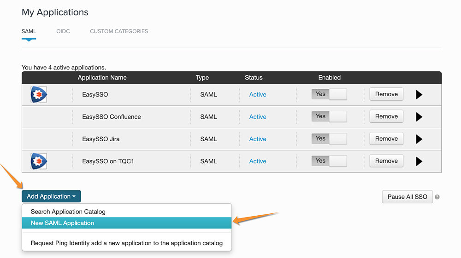The width and height of the screenshot is (461, 258).
Task: Click the Pause All SSO button
Action: click(407, 197)
